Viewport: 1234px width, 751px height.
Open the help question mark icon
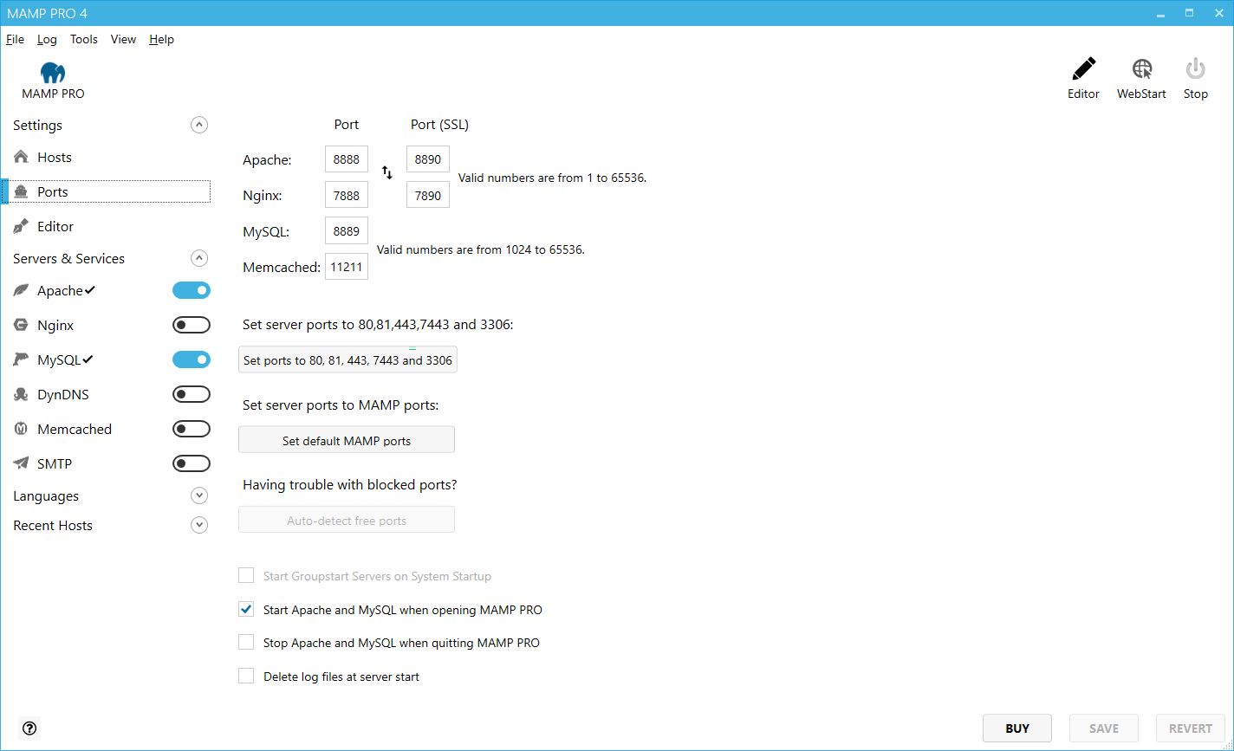coord(29,728)
